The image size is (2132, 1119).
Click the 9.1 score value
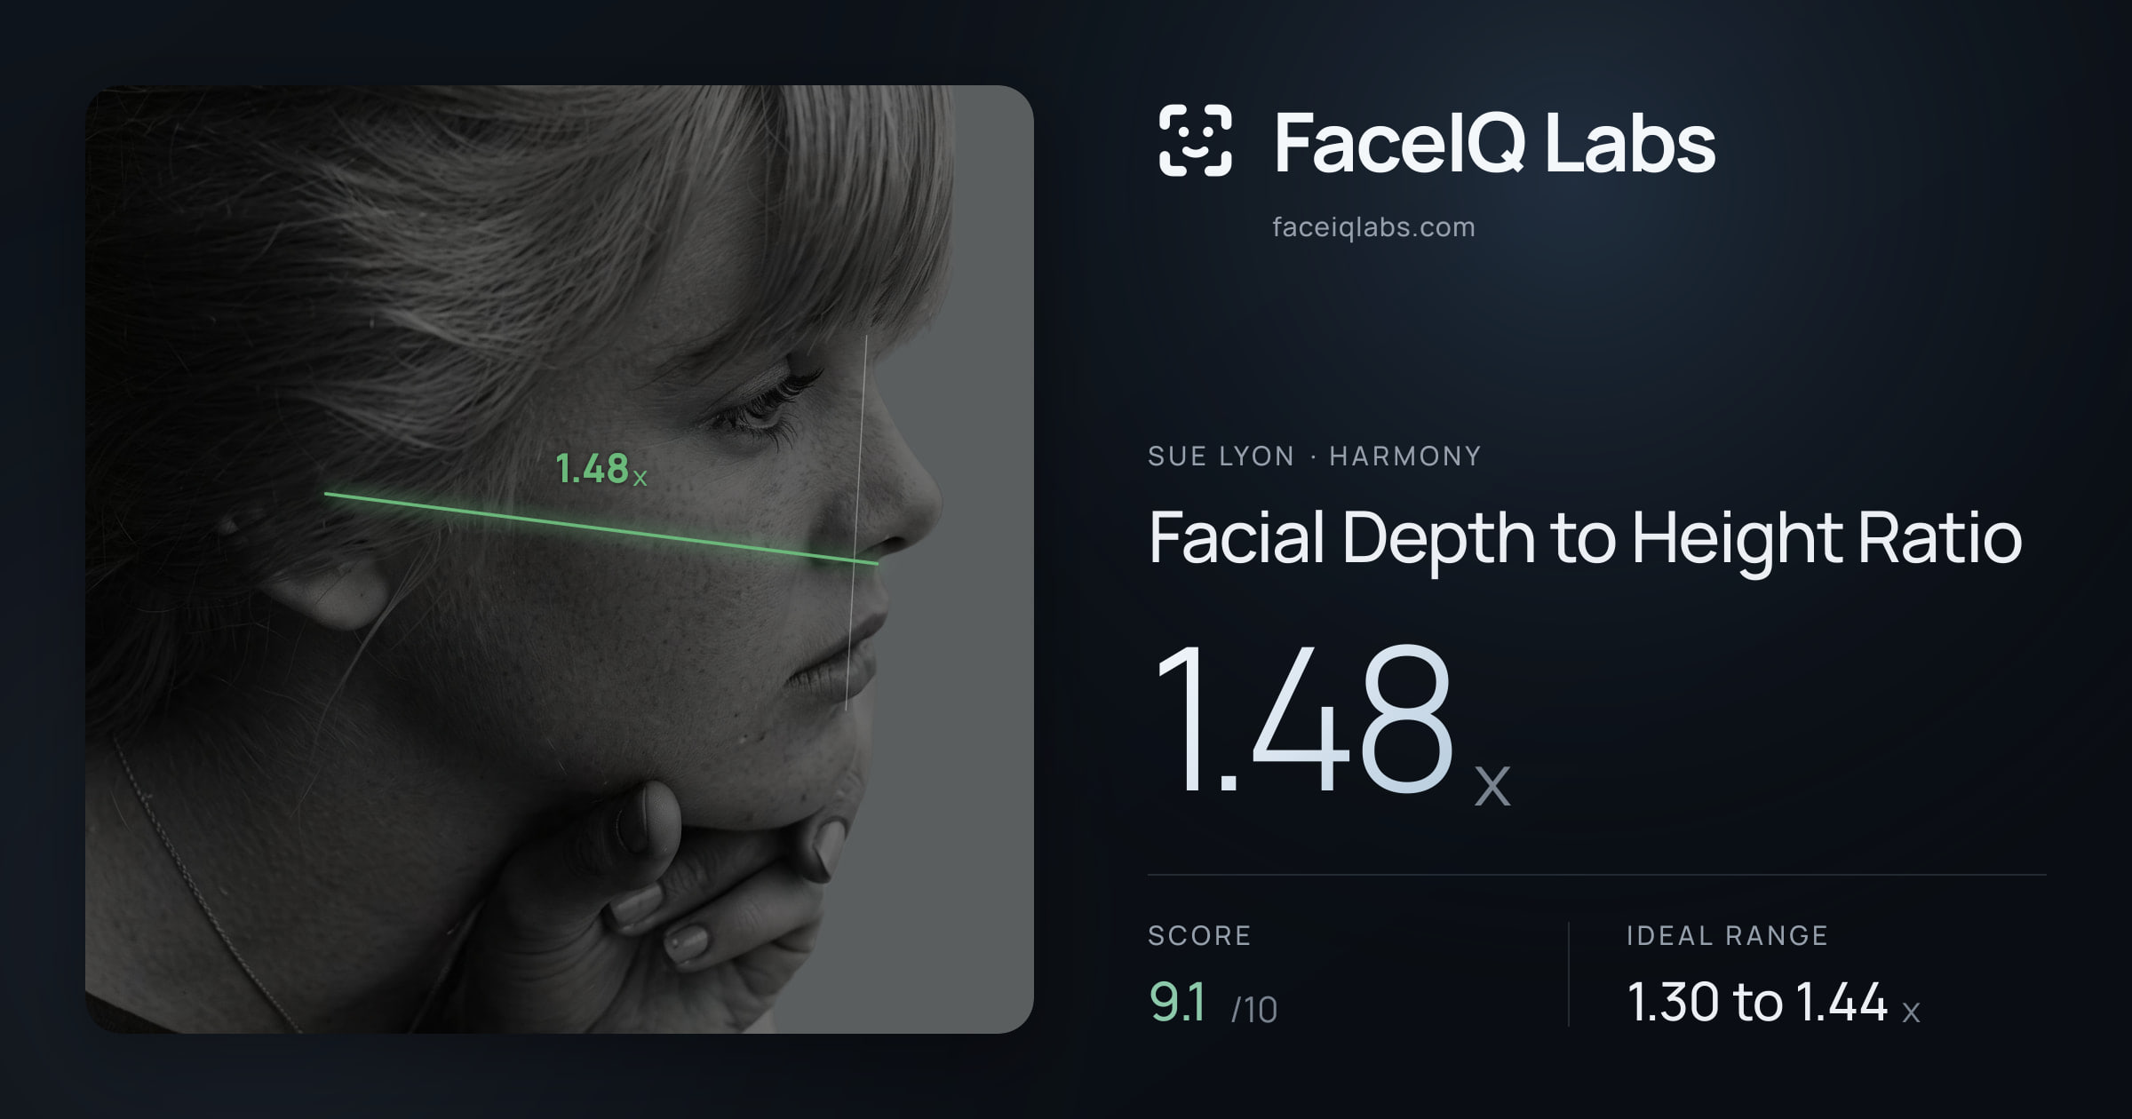[x=1177, y=1002]
